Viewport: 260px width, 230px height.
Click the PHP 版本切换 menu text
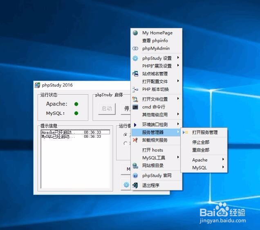[x=155, y=89]
